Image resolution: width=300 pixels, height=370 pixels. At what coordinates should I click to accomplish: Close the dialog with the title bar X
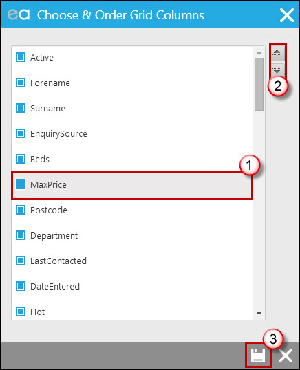pos(287,15)
